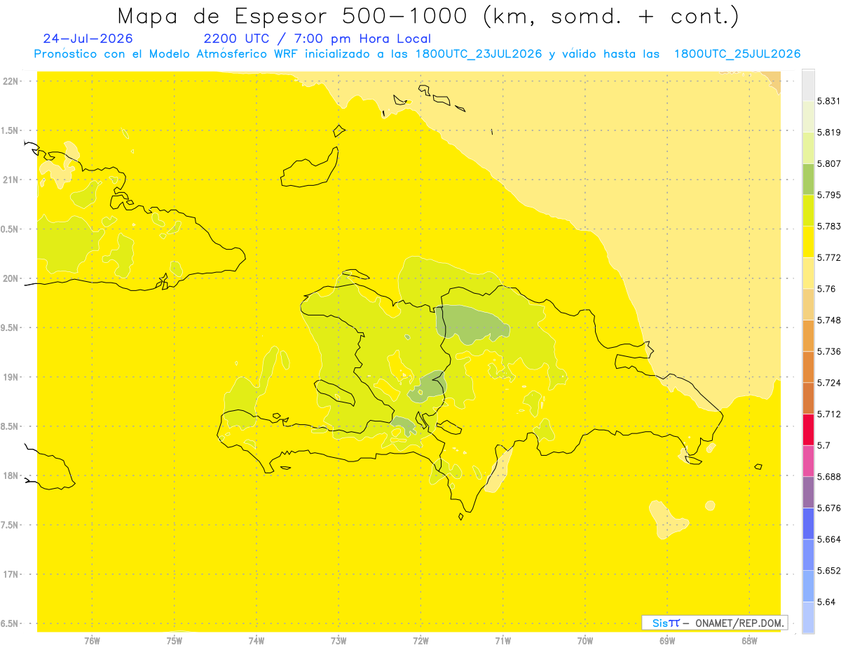
Task: Click the longitude label "70W"
Action: tap(585, 641)
